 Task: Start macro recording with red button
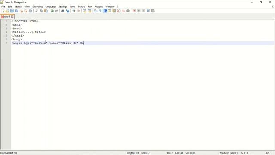click(134, 11)
